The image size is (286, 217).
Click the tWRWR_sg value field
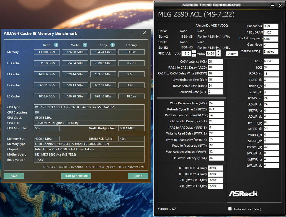point(271,147)
